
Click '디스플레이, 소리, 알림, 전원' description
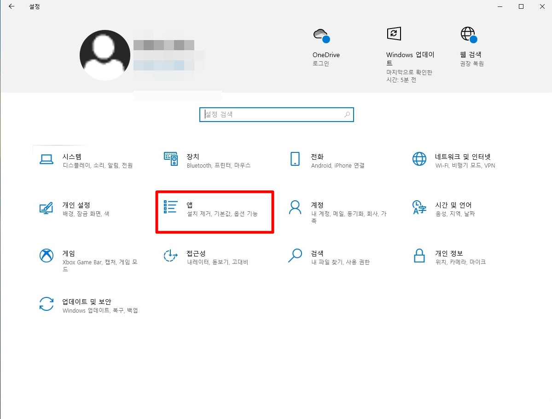98,165
